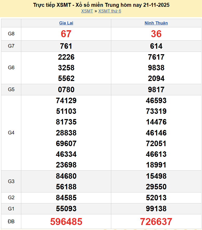Open the Ninh Thuận province link
Viewport: 202px width, 230px height.
156,23
